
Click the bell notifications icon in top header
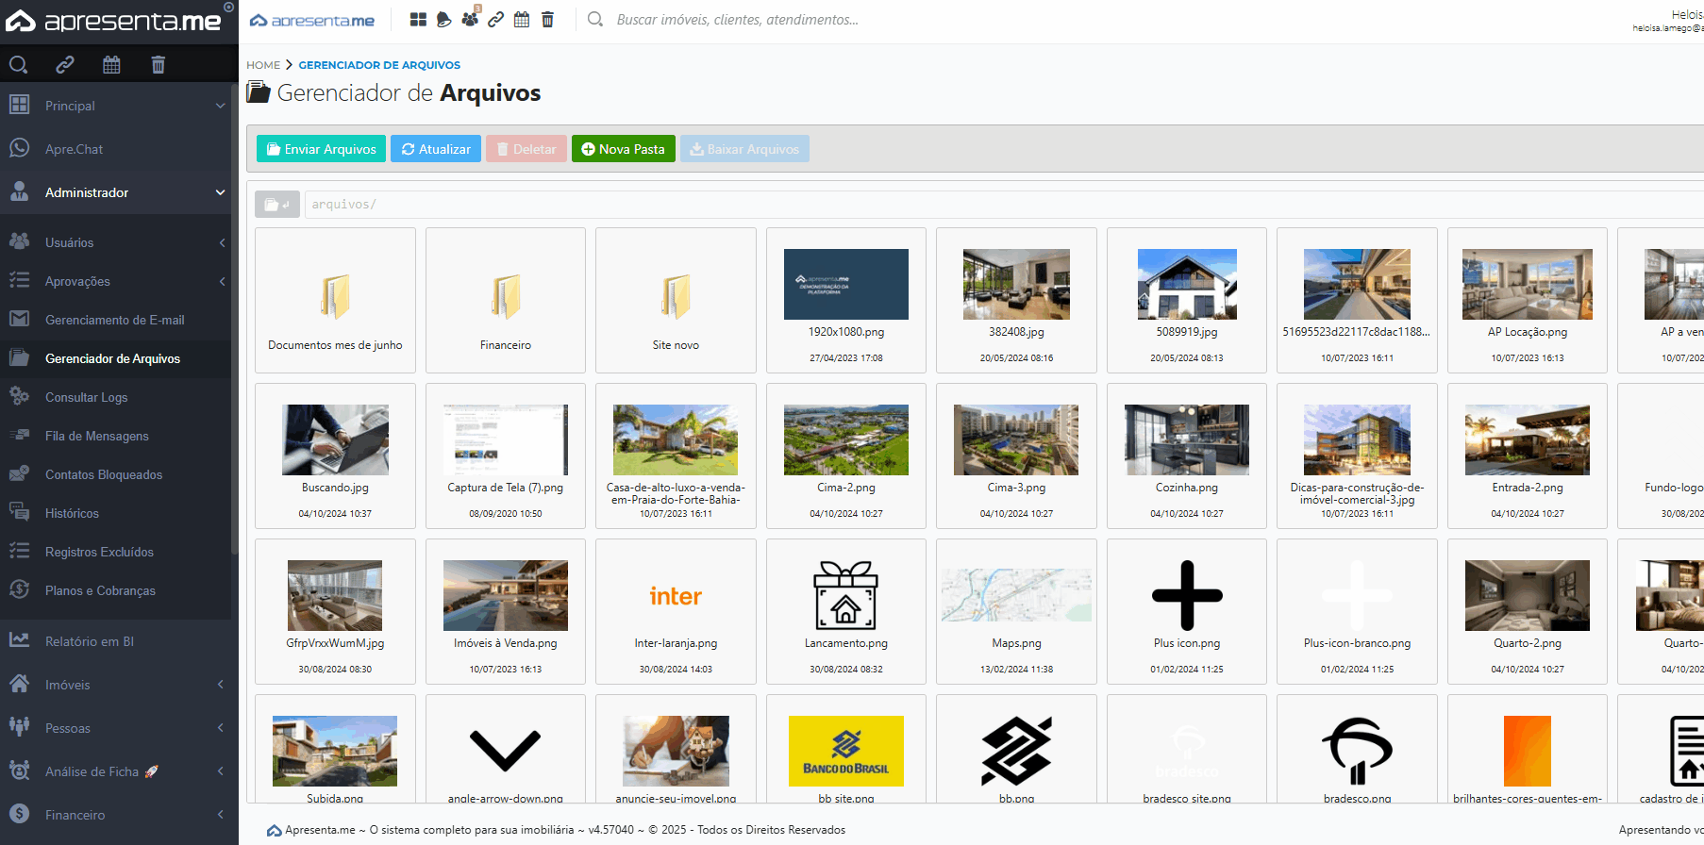443,20
